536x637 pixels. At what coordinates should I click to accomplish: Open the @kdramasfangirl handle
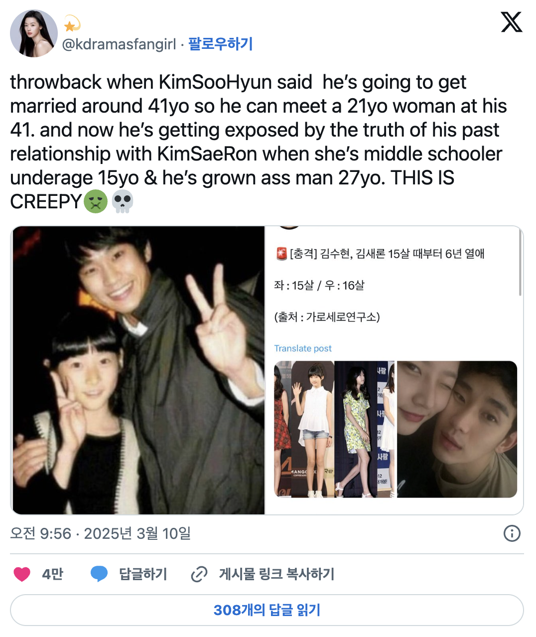pyautogui.click(x=119, y=44)
